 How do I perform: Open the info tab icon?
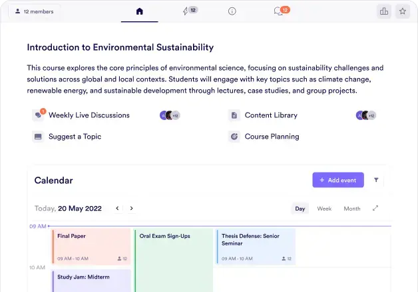232,11
